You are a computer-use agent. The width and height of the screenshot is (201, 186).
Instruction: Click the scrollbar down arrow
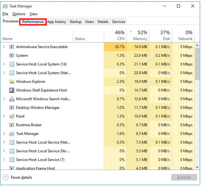[197, 167]
